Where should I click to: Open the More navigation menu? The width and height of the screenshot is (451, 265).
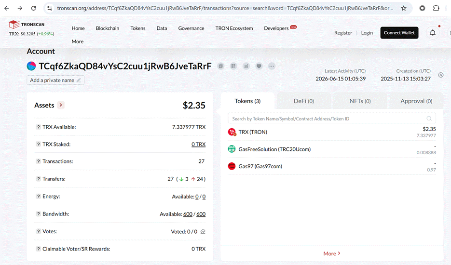click(78, 41)
